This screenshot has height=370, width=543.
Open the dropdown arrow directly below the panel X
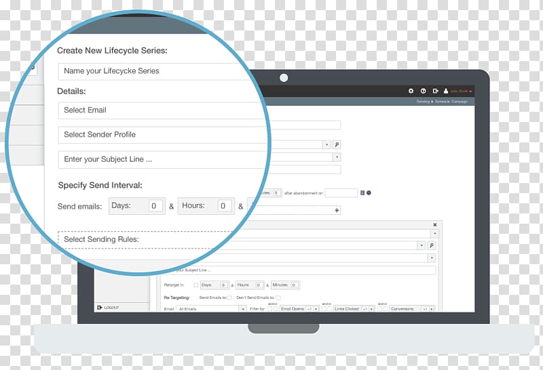tap(435, 234)
